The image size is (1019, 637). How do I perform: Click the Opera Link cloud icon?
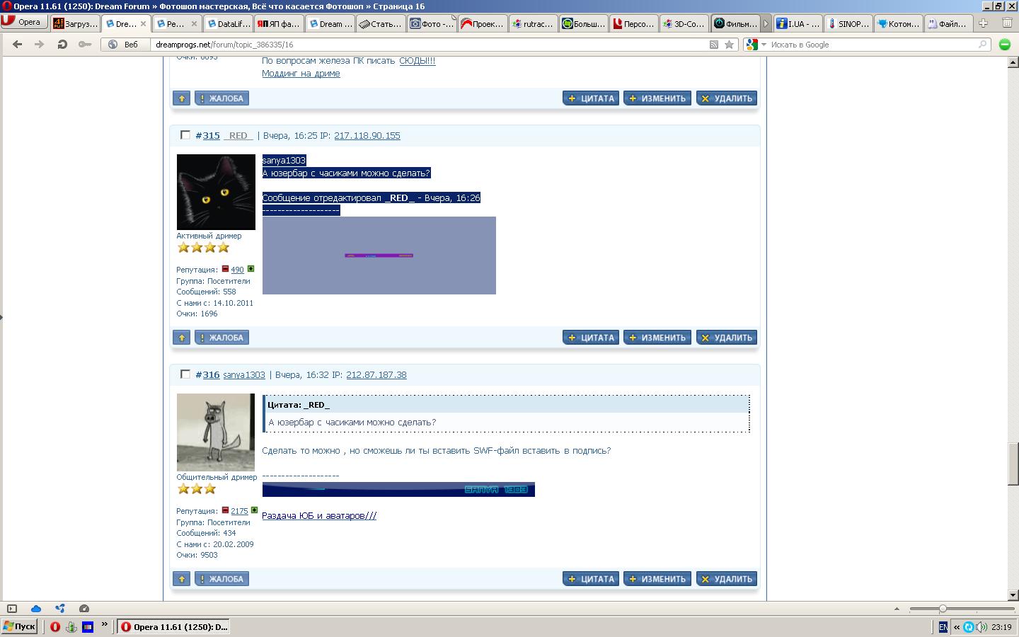click(36, 609)
